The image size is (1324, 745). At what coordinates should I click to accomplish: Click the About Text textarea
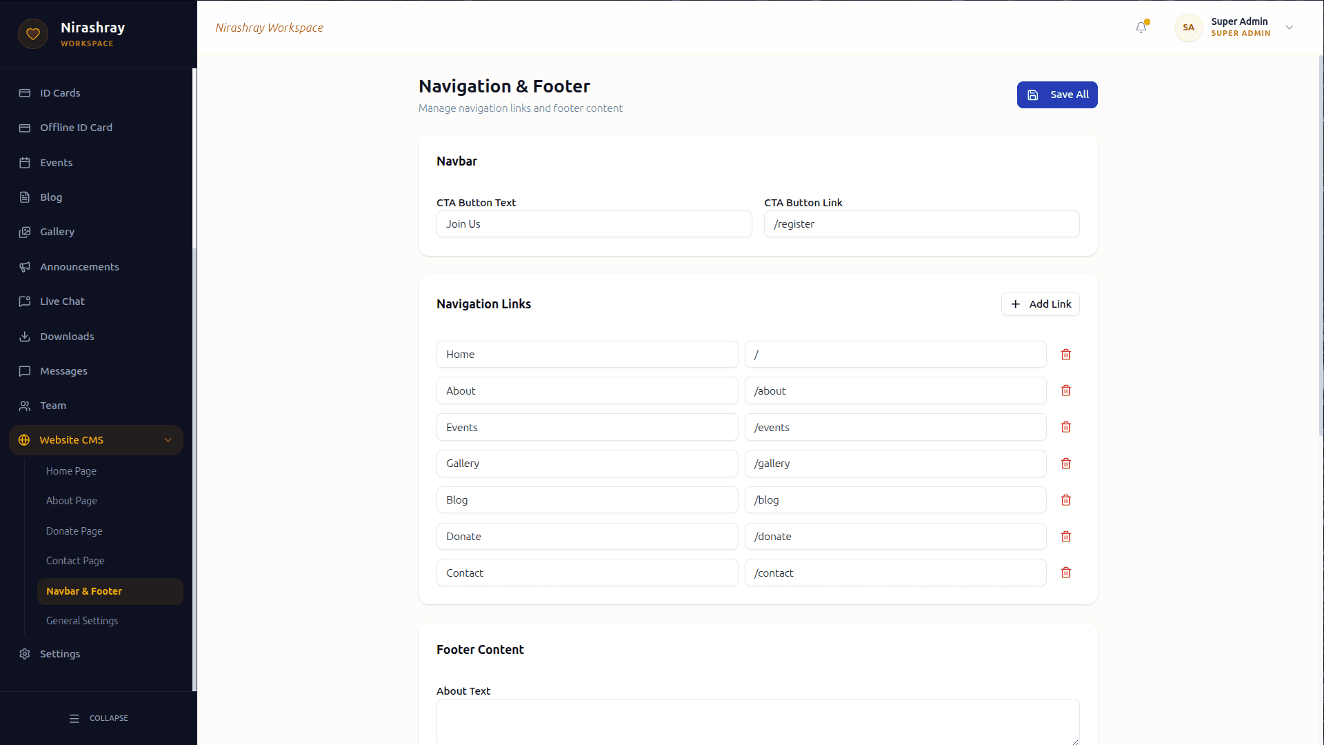click(758, 722)
